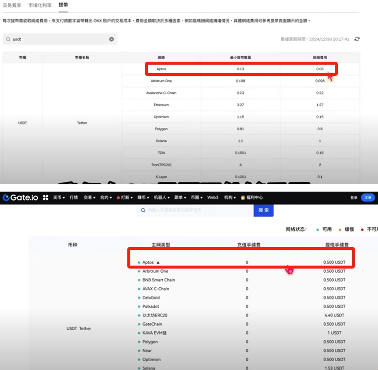Refresh the OKX fee data
The image size is (378, 370).
click(357, 39)
